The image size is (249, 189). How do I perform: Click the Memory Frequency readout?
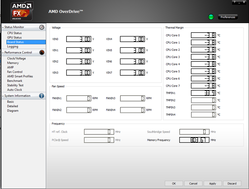coord(194,140)
